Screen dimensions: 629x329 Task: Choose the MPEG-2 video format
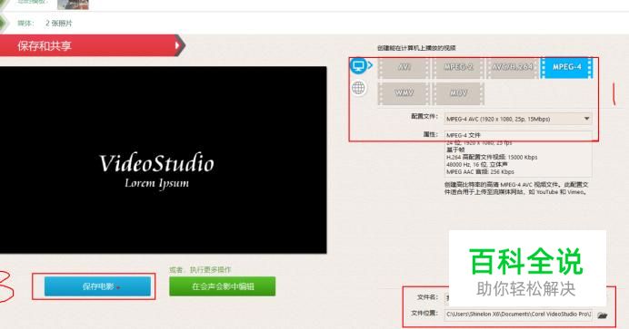click(x=458, y=68)
